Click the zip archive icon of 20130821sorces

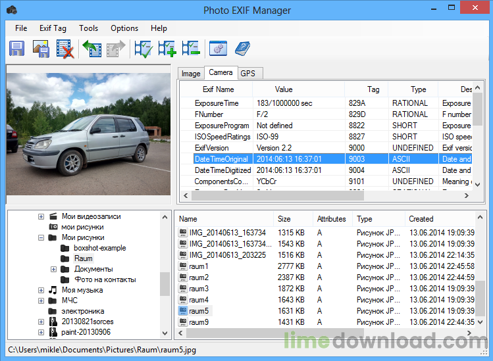click(53, 322)
